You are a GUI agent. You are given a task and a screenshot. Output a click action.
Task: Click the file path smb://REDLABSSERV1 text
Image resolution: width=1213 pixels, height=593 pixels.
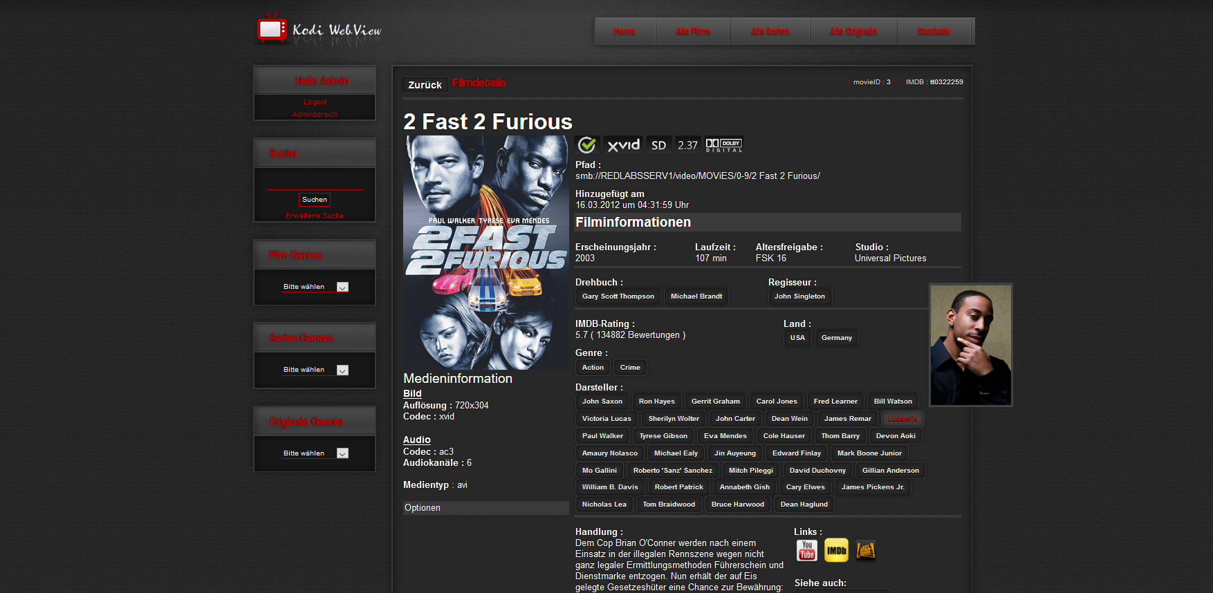pyautogui.click(x=698, y=176)
